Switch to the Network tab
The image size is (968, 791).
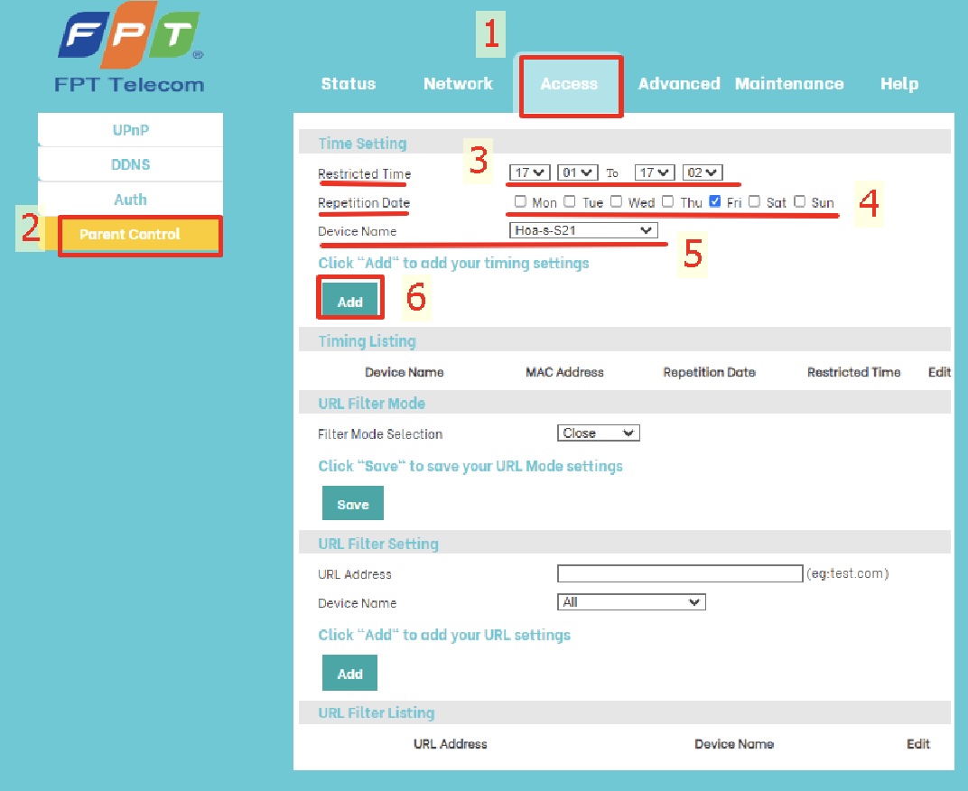[458, 84]
